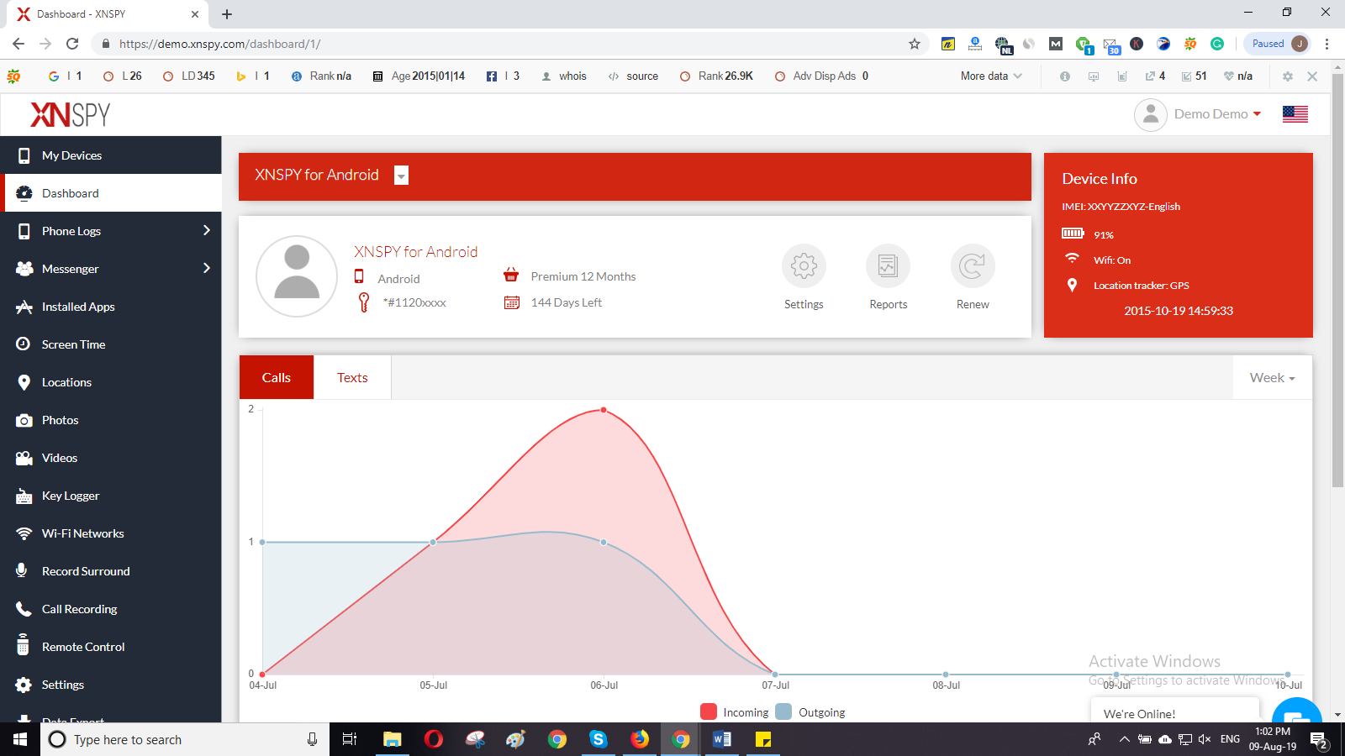The image size is (1345, 756).
Task: Click the Record Surround microphone icon
Action: click(x=23, y=570)
